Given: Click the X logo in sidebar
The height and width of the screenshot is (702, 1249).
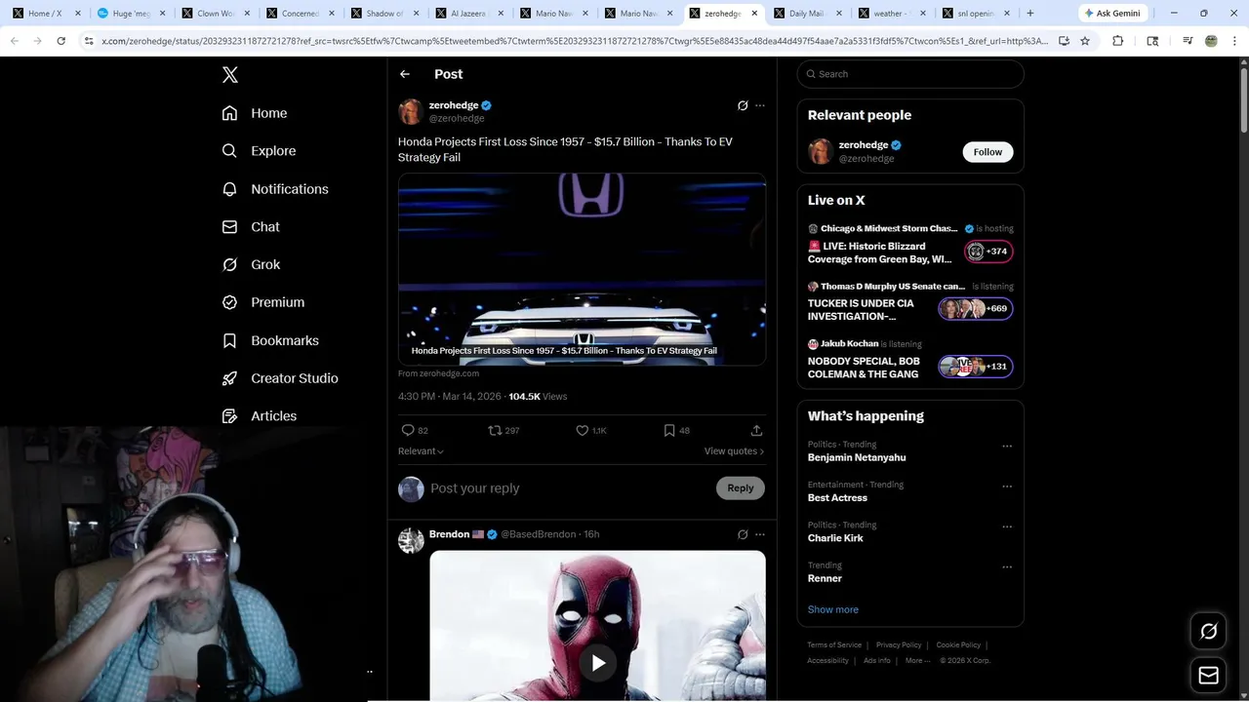Looking at the screenshot, I should point(230,75).
